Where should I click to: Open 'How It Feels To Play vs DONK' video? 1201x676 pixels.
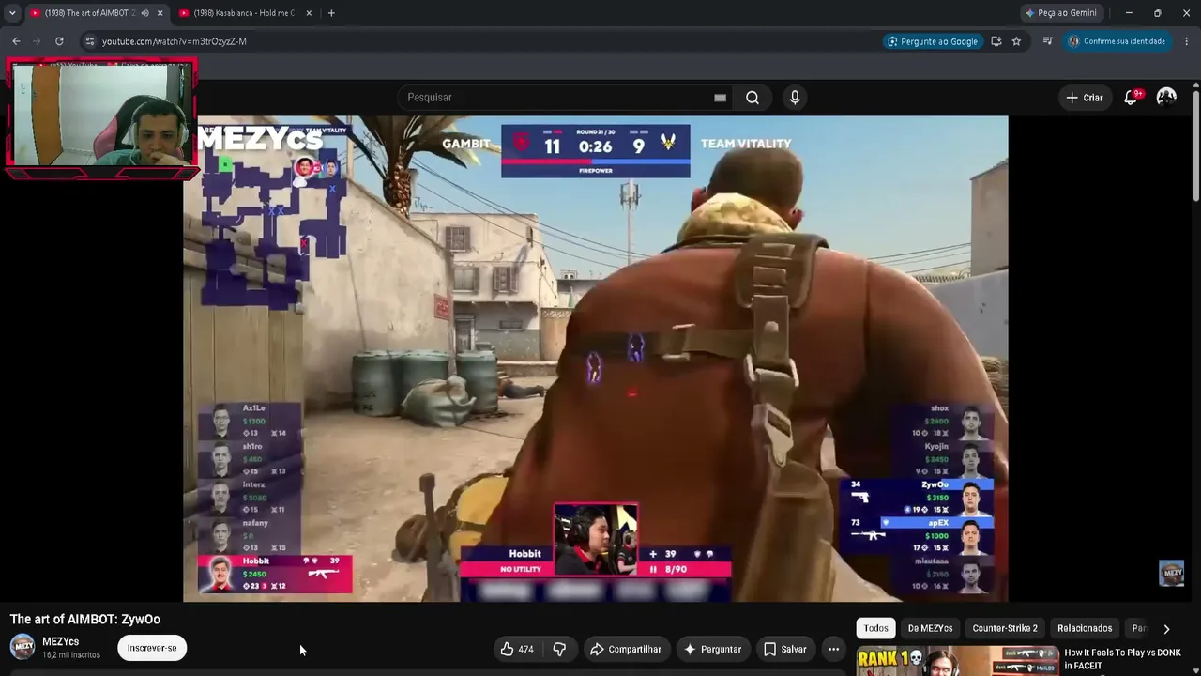(1122, 659)
